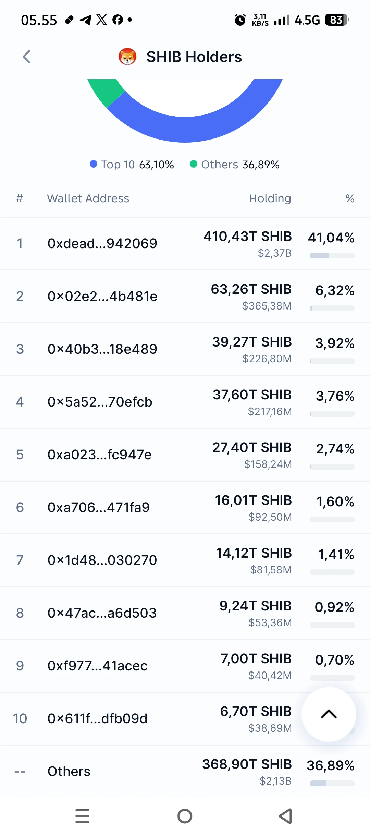370x835 pixels.
Task: Open wallet 0x5a52...70efcb
Action: (x=185, y=402)
